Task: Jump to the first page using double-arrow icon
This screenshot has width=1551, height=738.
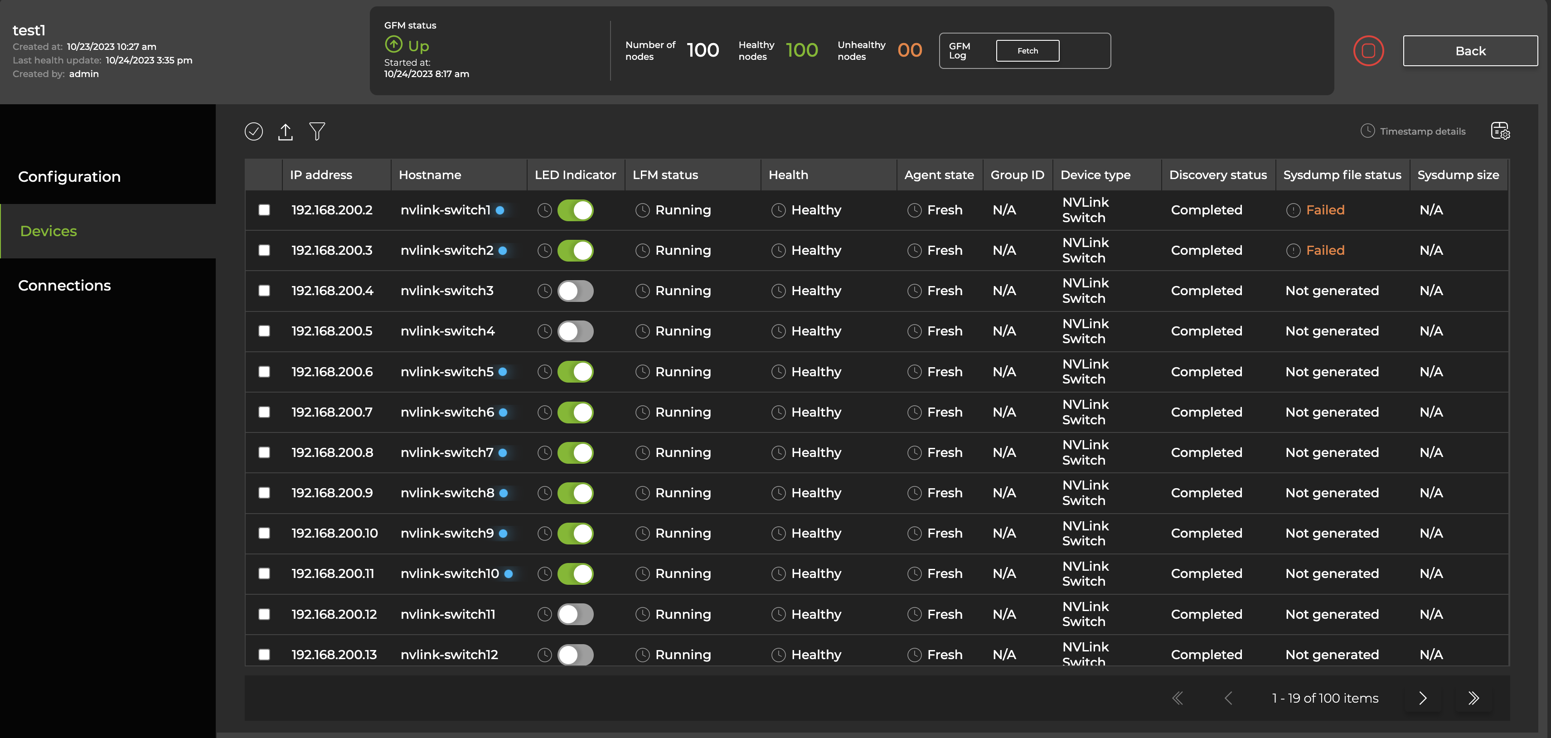Action: point(1178,698)
